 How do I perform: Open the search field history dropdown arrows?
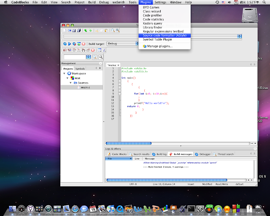[x=88, y=57]
